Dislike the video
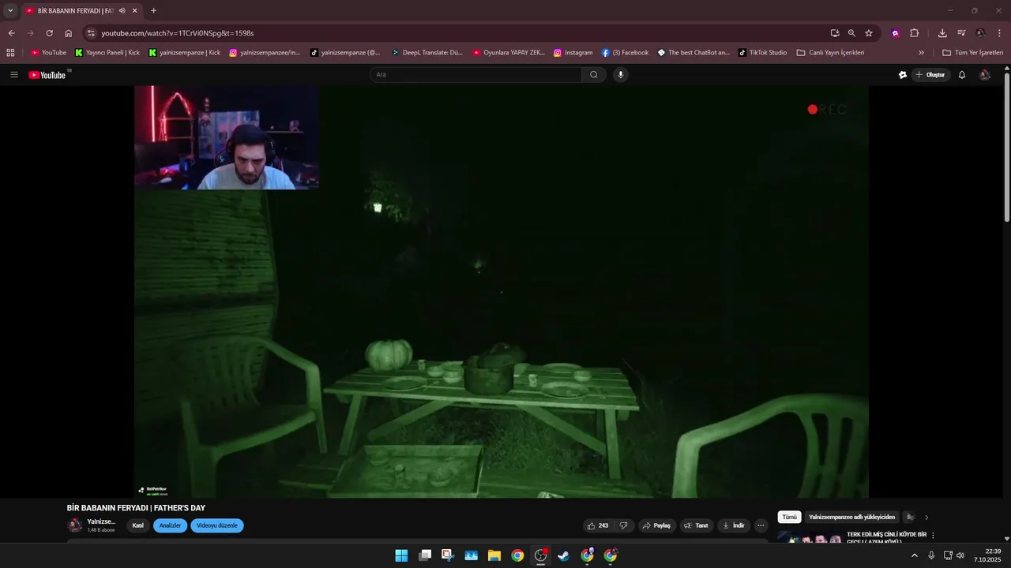1011x568 pixels. tap(623, 525)
